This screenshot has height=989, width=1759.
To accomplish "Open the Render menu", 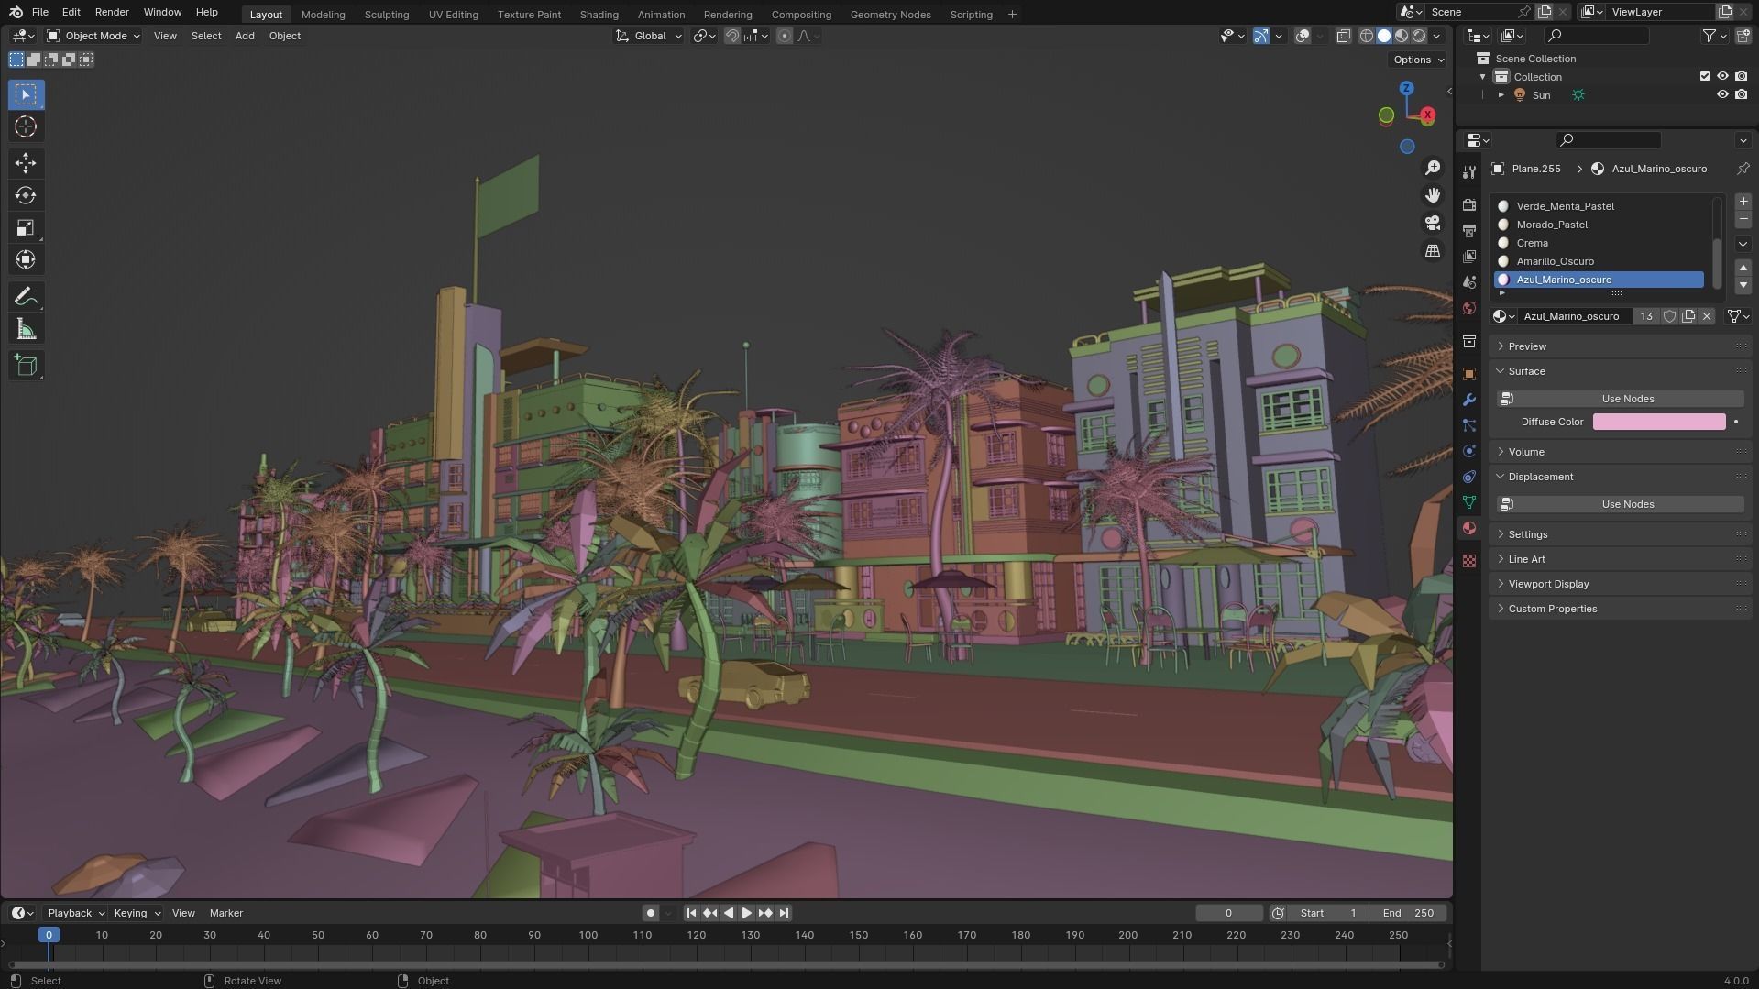I will pos(112,12).
